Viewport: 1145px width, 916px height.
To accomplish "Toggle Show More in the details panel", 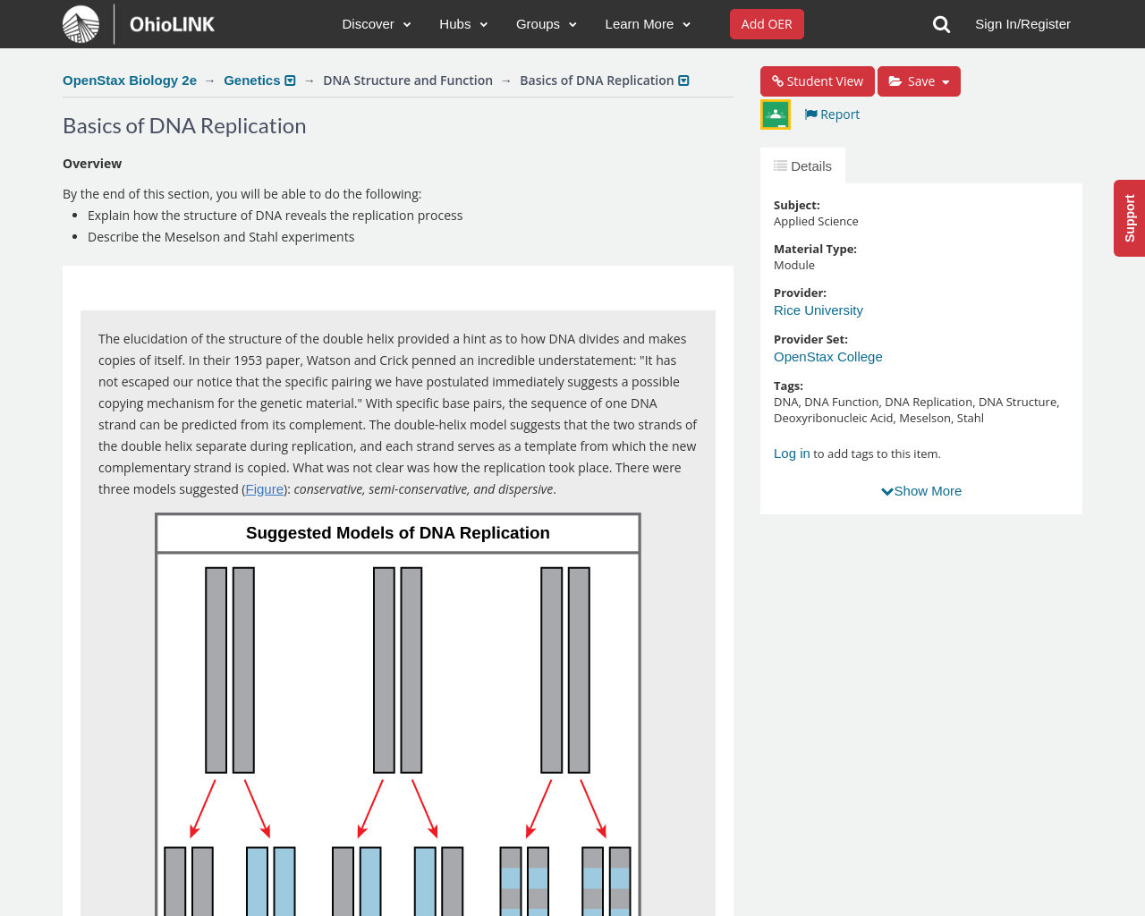I will (x=920, y=489).
